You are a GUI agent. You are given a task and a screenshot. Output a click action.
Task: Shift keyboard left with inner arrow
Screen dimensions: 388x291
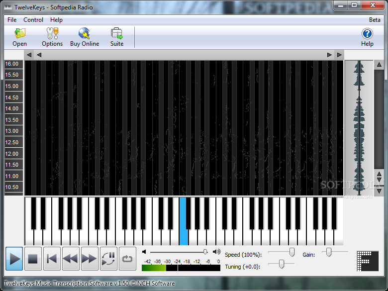[39, 55]
